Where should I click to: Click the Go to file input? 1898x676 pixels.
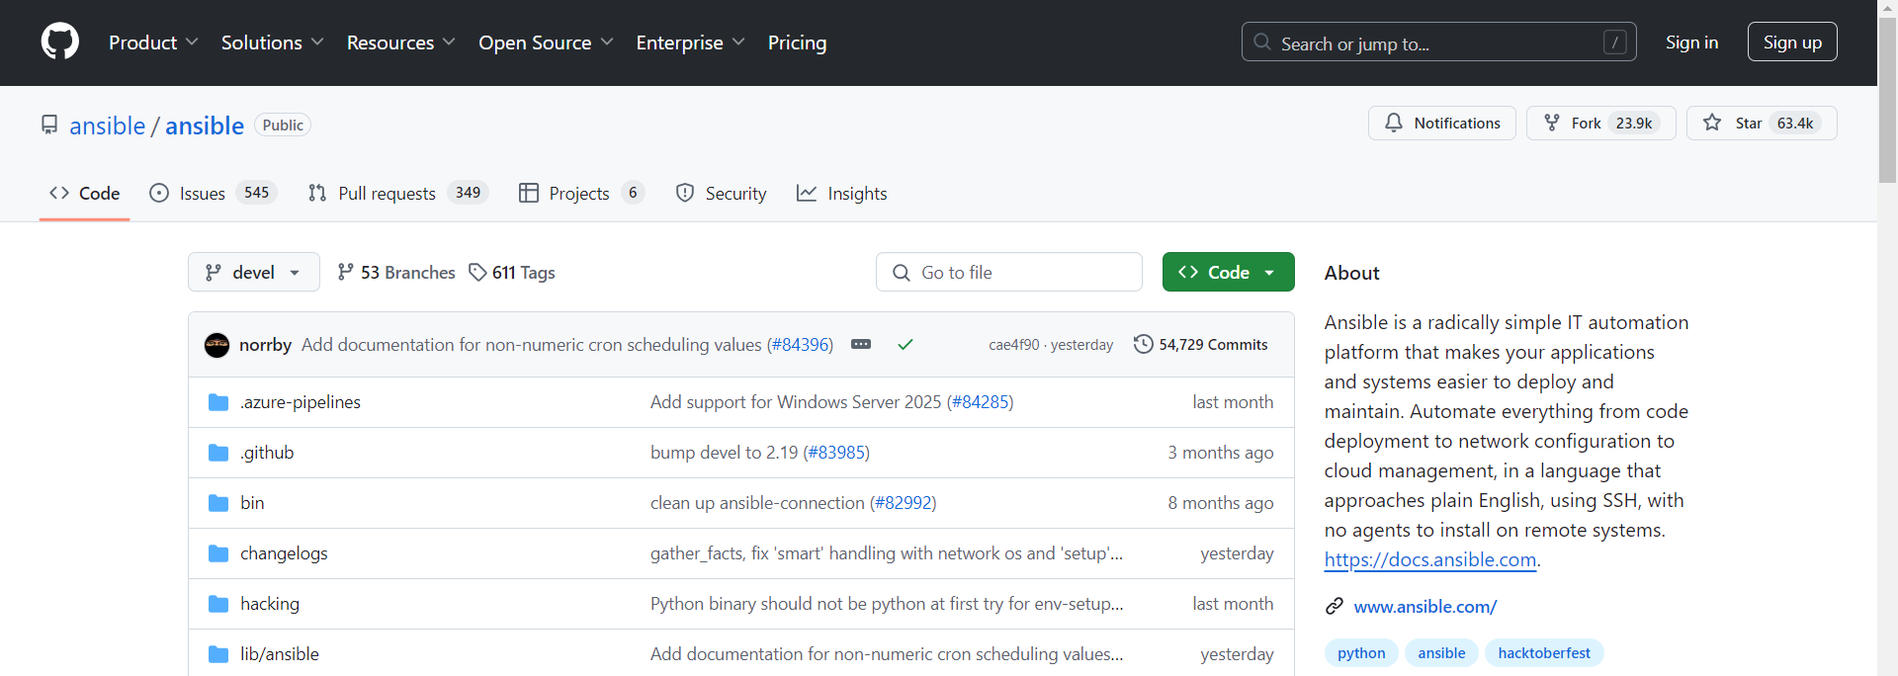pyautogui.click(x=1009, y=272)
